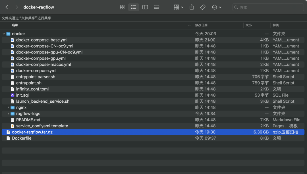
Task: Select the docker-compose-macos.yml file name
Action: 43,64
